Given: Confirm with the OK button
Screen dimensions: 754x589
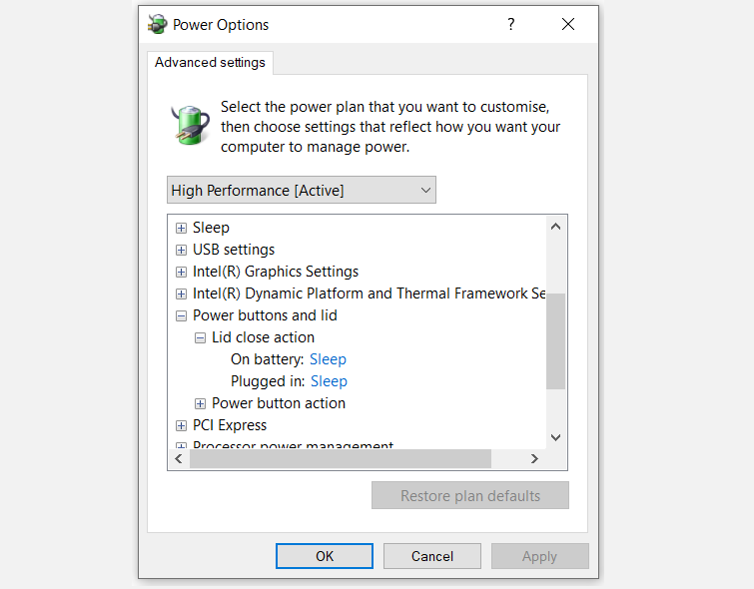Looking at the screenshot, I should coord(325,556).
